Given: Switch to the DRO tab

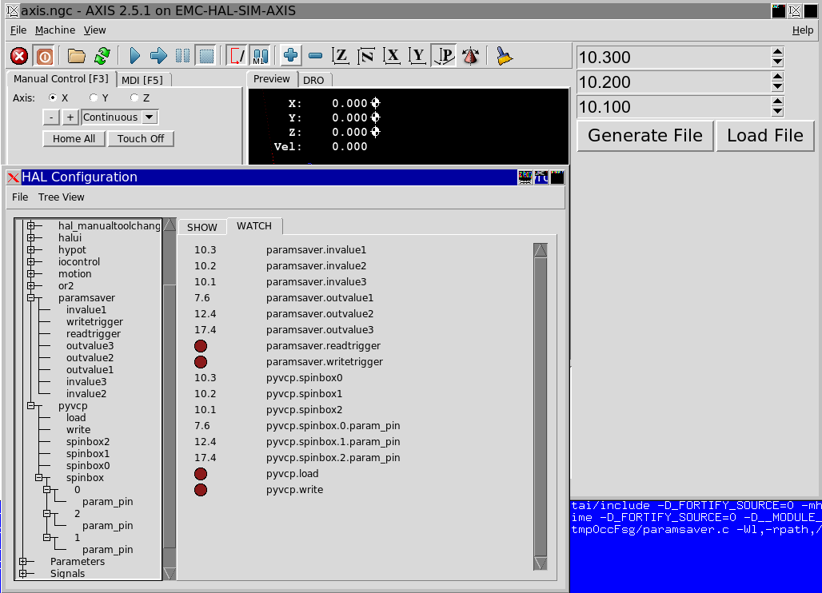Looking at the screenshot, I should coord(313,80).
